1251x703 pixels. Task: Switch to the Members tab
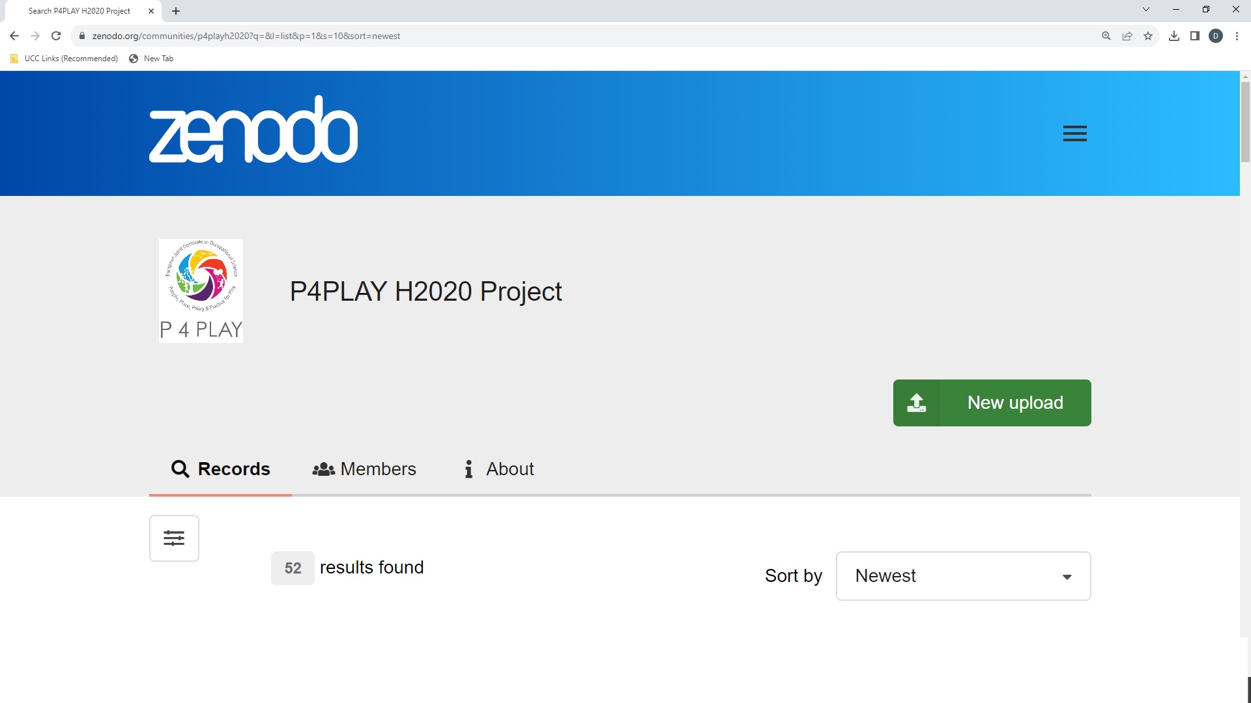(364, 469)
